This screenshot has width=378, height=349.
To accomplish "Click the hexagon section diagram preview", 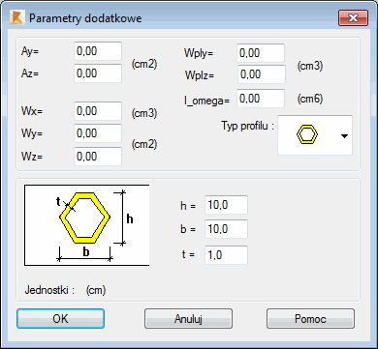I will tap(86, 225).
